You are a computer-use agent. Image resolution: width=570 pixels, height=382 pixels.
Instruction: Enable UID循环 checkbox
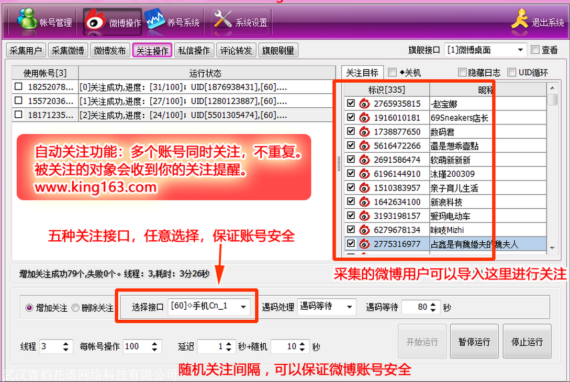pyautogui.click(x=511, y=72)
